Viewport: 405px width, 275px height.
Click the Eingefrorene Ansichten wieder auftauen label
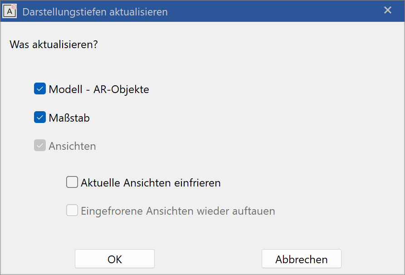tap(178, 211)
